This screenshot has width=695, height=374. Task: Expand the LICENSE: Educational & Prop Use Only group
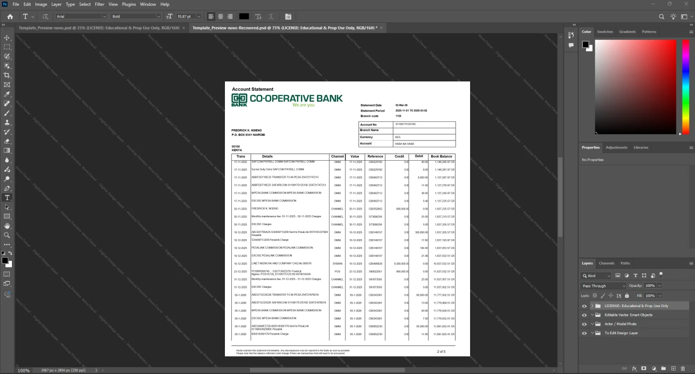(x=592, y=306)
